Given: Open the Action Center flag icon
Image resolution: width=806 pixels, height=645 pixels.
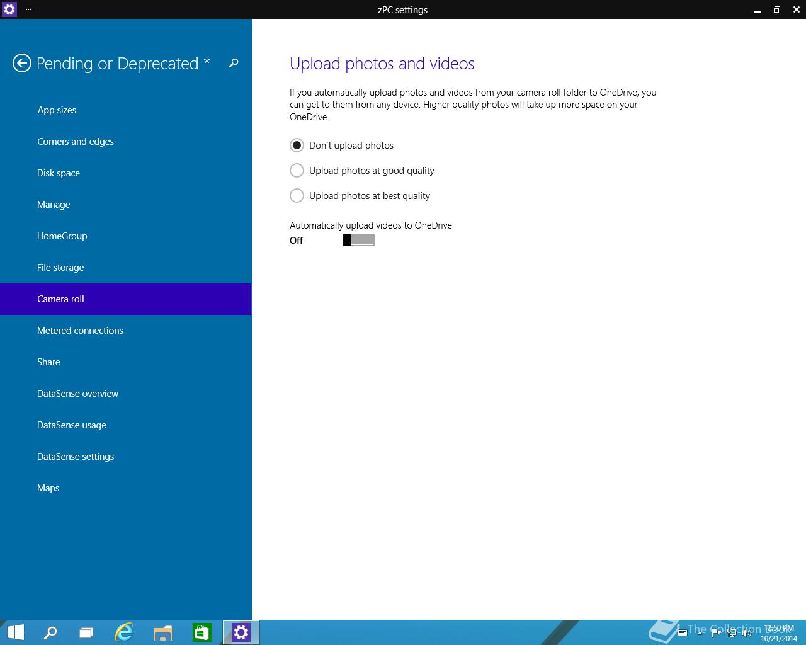Looking at the screenshot, I should click(x=716, y=632).
